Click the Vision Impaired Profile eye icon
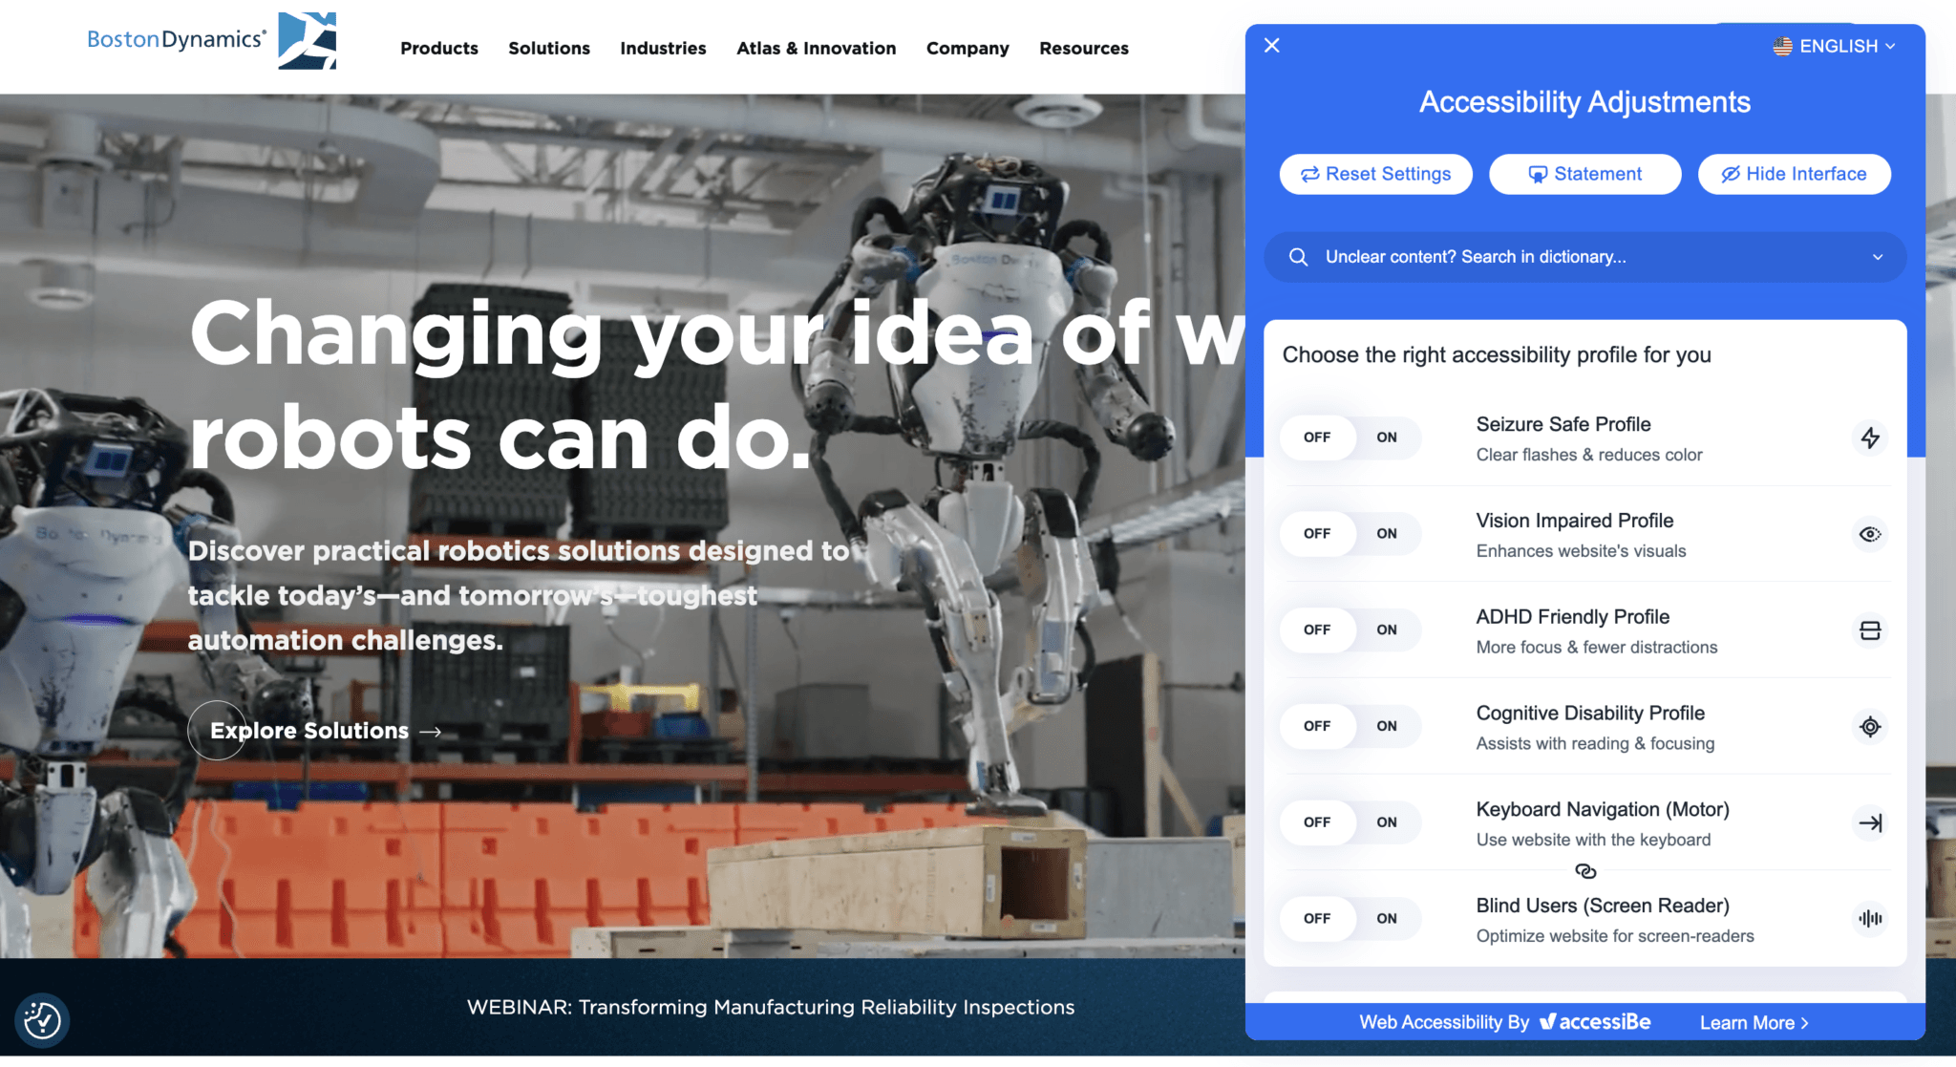 point(1870,534)
